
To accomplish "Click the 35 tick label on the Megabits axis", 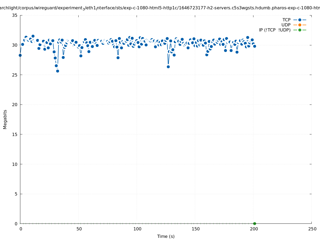I will click(14, 15).
